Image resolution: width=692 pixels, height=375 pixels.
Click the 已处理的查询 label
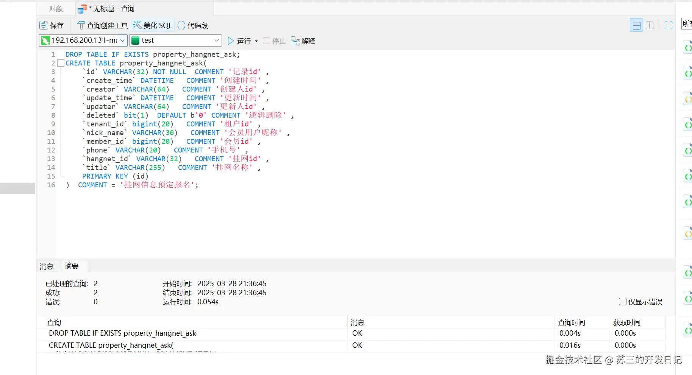coord(67,283)
